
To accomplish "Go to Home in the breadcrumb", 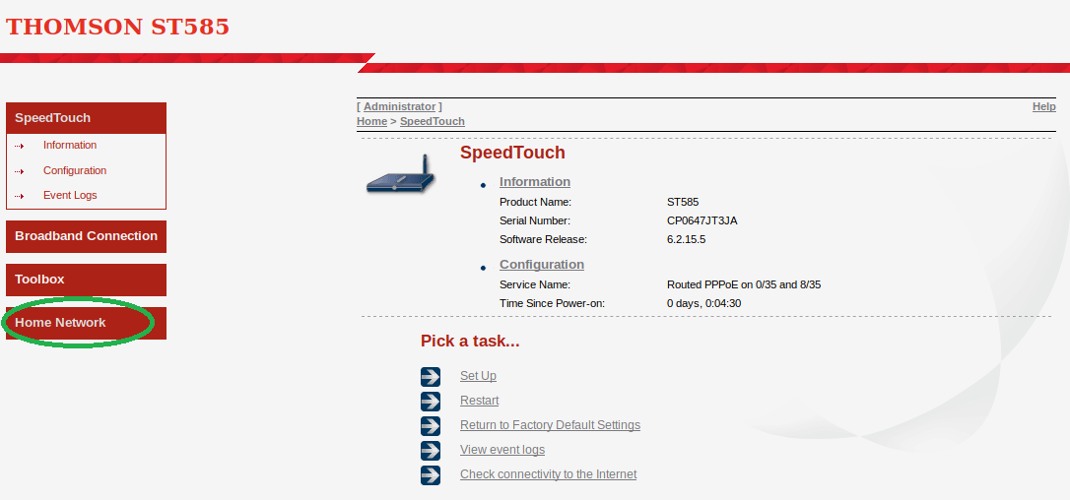I will 371,121.
